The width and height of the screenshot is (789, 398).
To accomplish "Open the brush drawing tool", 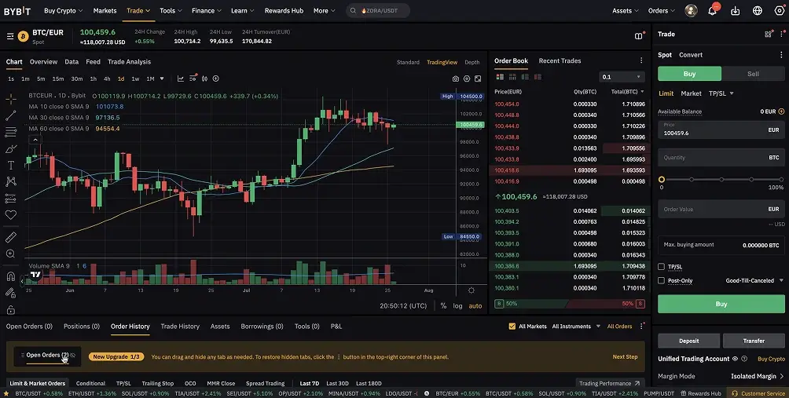I will click(10, 148).
